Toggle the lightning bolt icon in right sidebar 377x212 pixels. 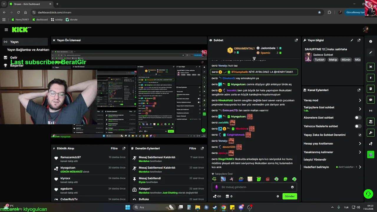[371, 78]
